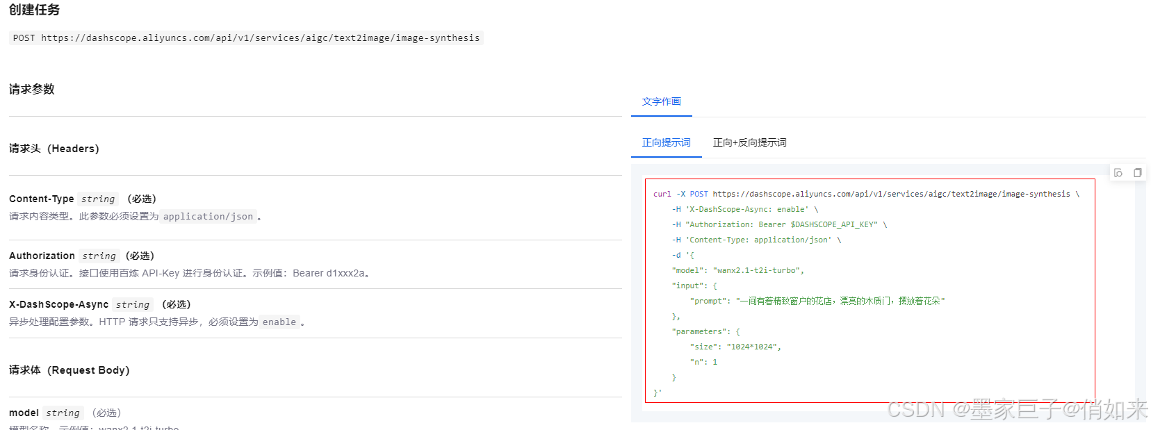Click the model parameter name
Viewport: 1151px width, 430px height.
24,413
